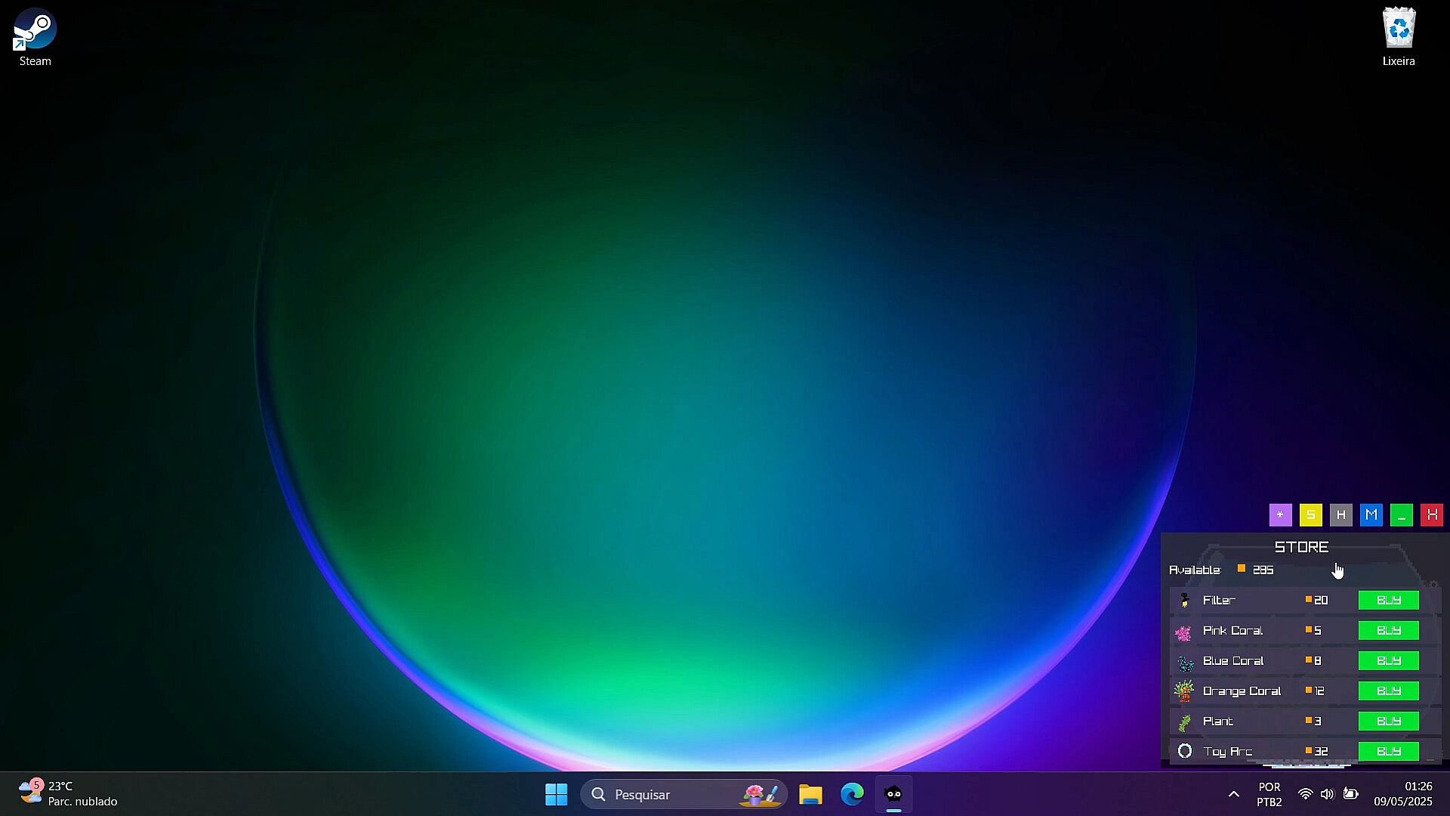Show hidden system tray icons

(x=1233, y=794)
